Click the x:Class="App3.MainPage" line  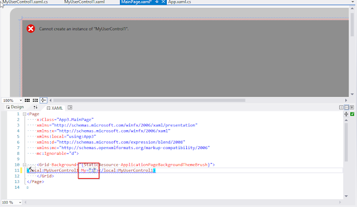[x=65, y=120]
